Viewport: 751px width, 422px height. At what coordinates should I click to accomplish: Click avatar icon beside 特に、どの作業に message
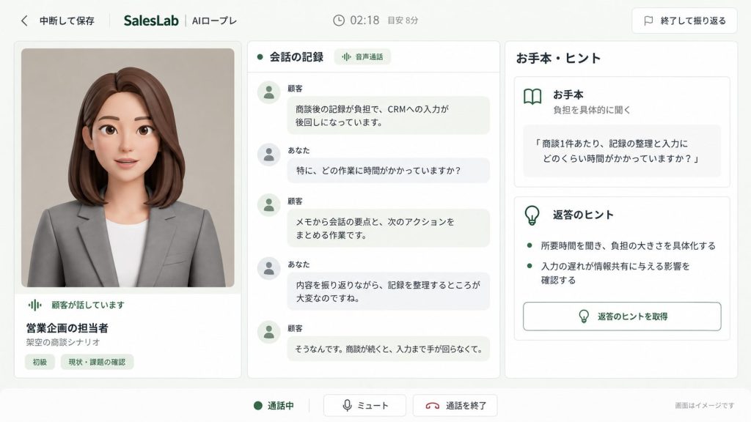pos(268,155)
